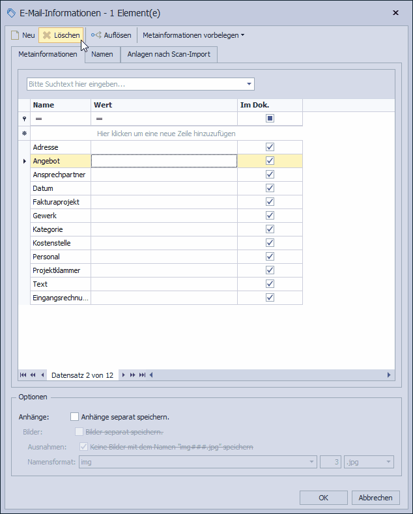Open Anlagen nach Scan-Import tab

[x=169, y=55]
